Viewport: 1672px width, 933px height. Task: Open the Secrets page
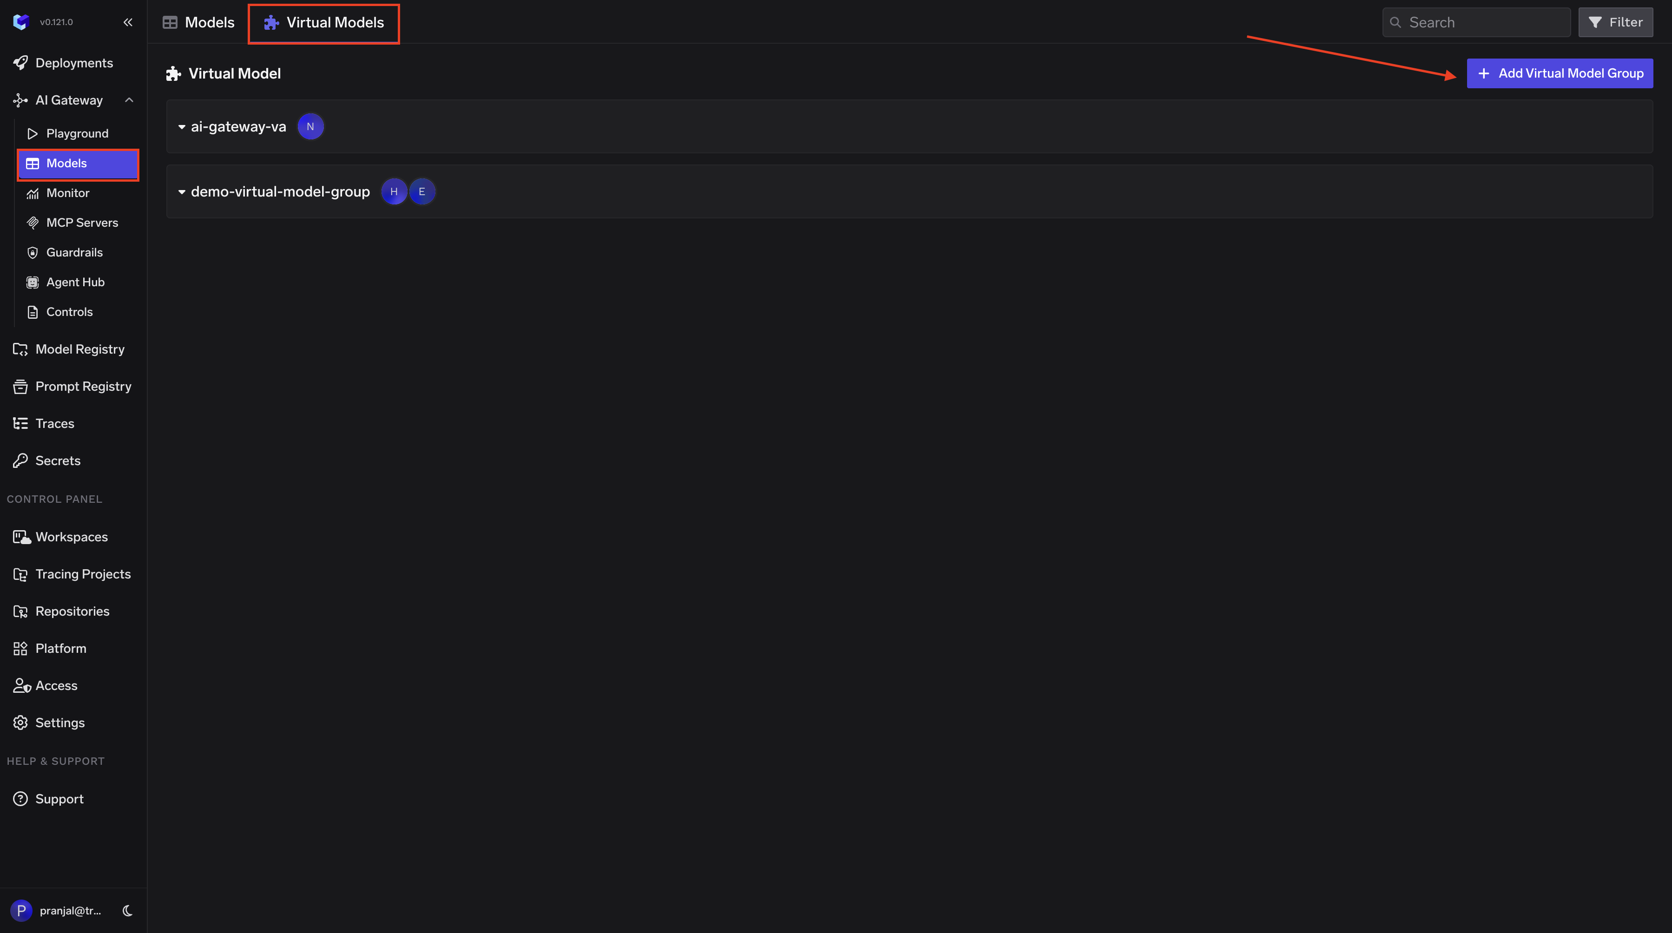pyautogui.click(x=58, y=460)
